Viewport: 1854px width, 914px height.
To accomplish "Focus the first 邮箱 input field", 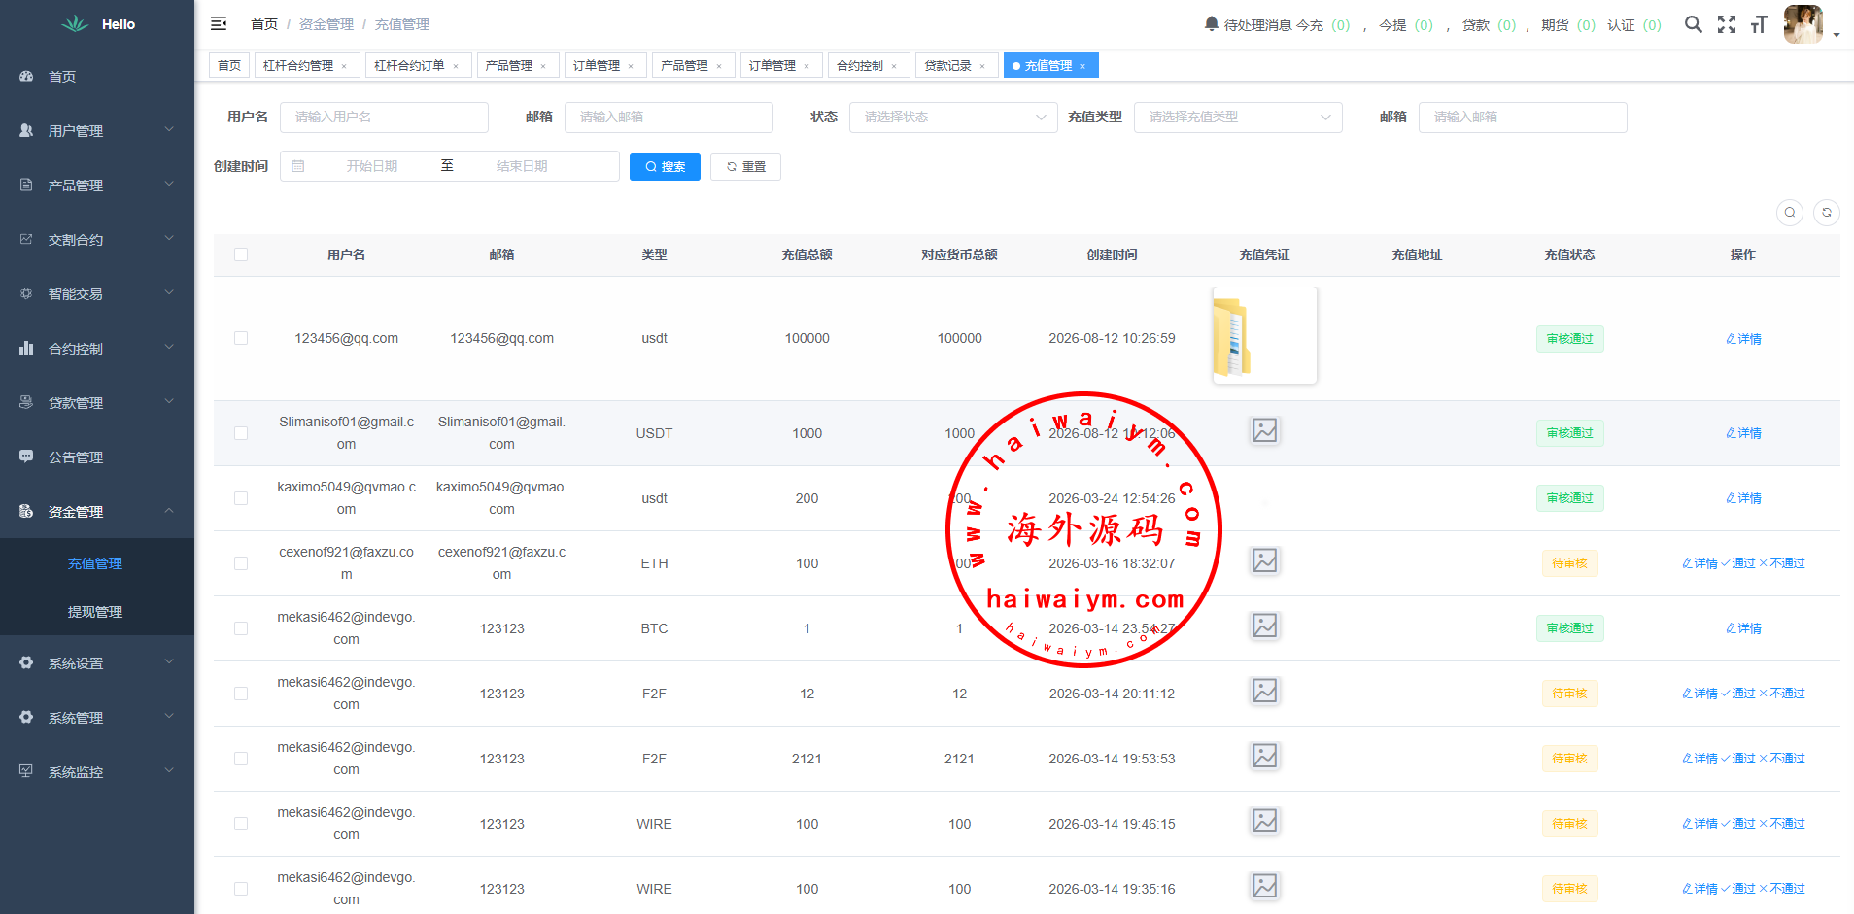I will coord(669,118).
